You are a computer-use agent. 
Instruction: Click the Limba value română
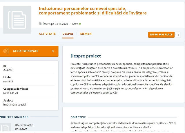pos(8,81)
